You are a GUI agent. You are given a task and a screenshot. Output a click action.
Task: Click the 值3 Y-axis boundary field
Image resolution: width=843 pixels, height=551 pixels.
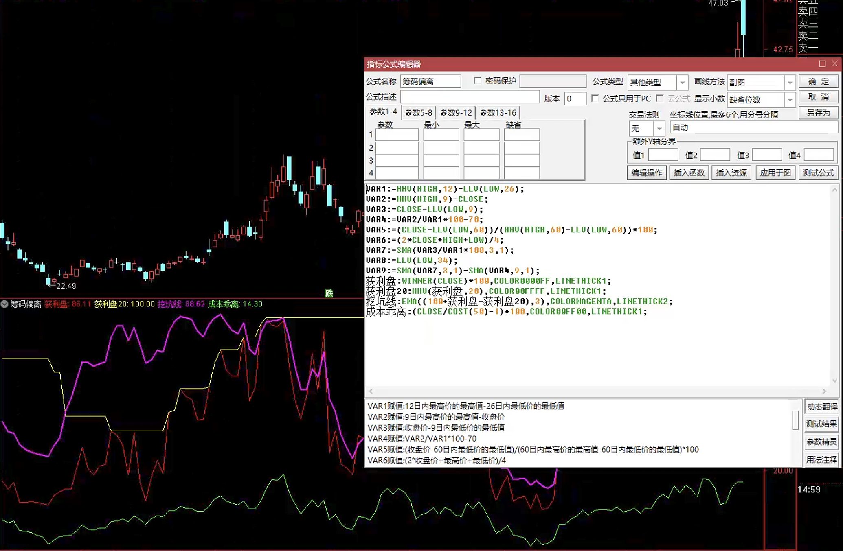coord(767,155)
